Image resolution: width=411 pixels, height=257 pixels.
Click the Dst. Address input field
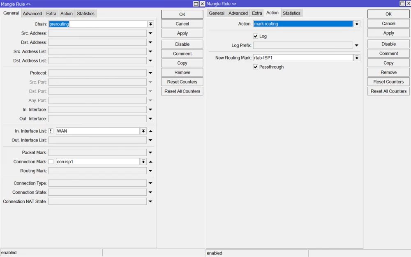click(97, 42)
